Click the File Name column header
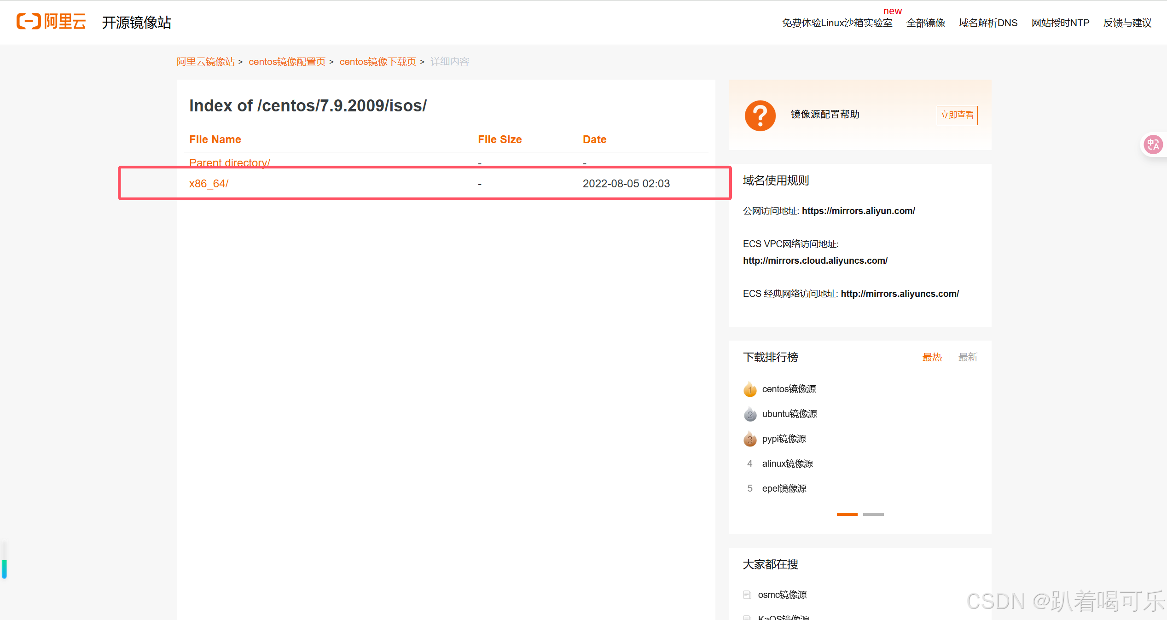Viewport: 1167px width, 620px height. 215,139
